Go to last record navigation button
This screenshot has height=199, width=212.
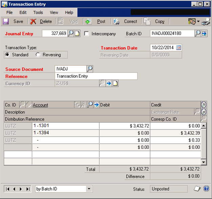(x=28, y=189)
